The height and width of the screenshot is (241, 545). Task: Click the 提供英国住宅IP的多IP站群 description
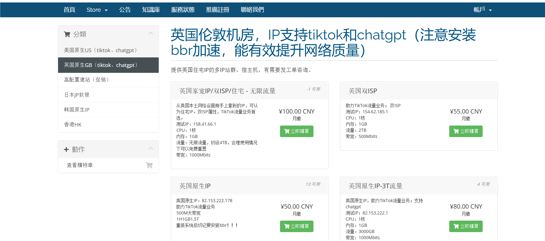(x=242, y=70)
